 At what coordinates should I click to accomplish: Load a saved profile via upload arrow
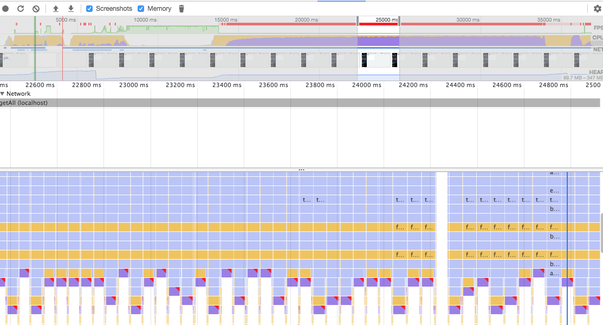coord(55,9)
